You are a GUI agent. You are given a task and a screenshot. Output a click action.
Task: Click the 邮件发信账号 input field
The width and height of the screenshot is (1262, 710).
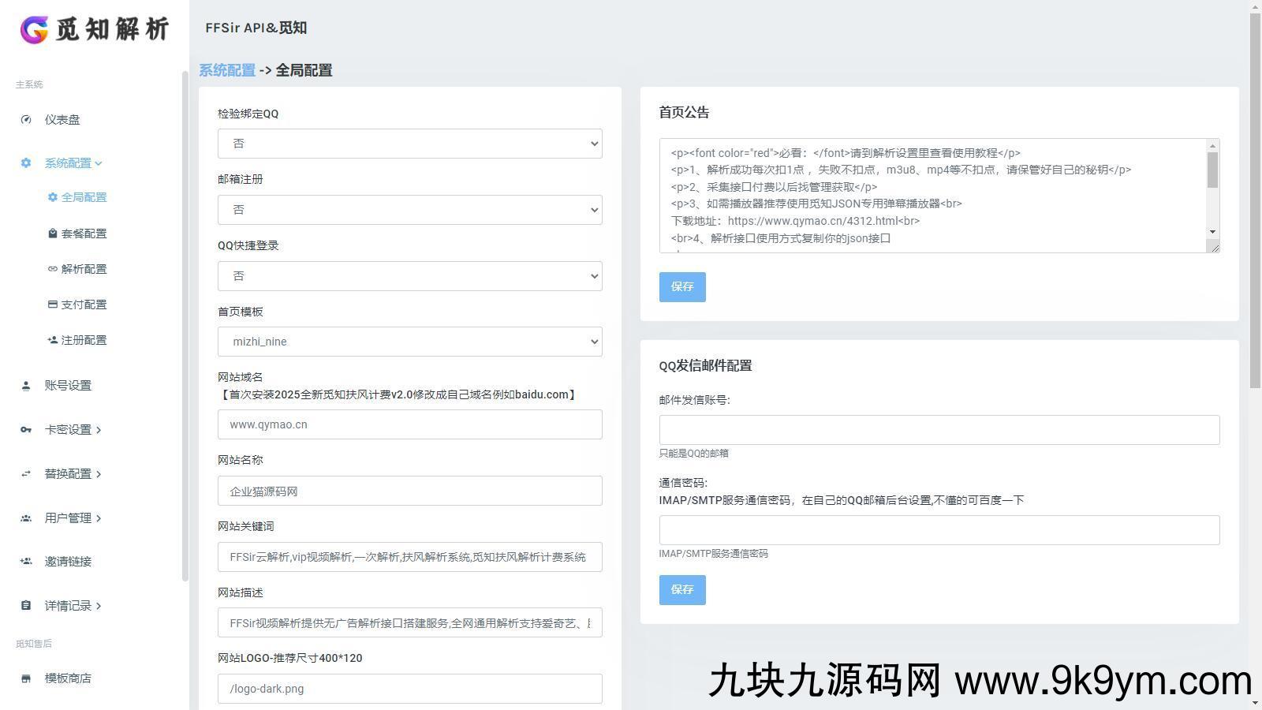coord(939,430)
